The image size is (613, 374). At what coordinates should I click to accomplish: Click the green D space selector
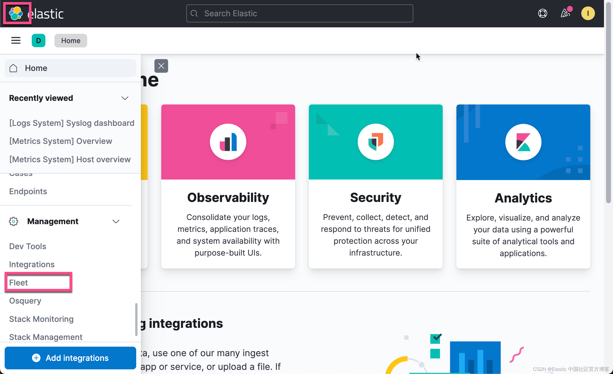[38, 40]
